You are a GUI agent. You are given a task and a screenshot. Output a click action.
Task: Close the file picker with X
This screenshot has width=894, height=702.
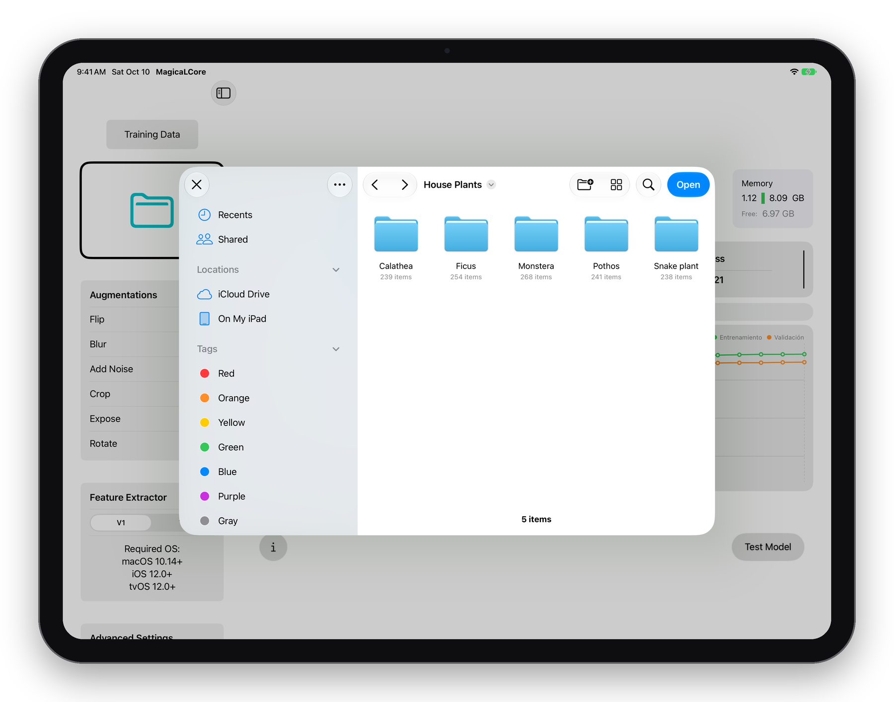point(197,185)
